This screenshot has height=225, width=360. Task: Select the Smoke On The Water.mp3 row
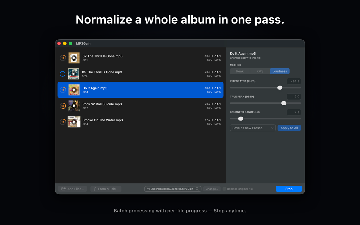pos(140,122)
